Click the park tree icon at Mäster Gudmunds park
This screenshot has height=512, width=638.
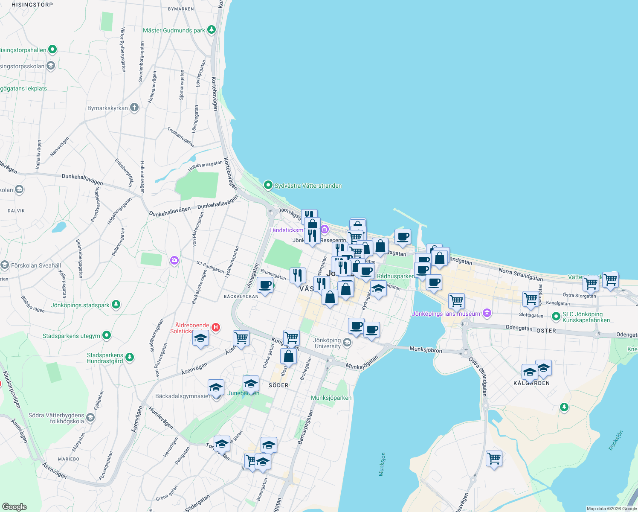pos(211,29)
